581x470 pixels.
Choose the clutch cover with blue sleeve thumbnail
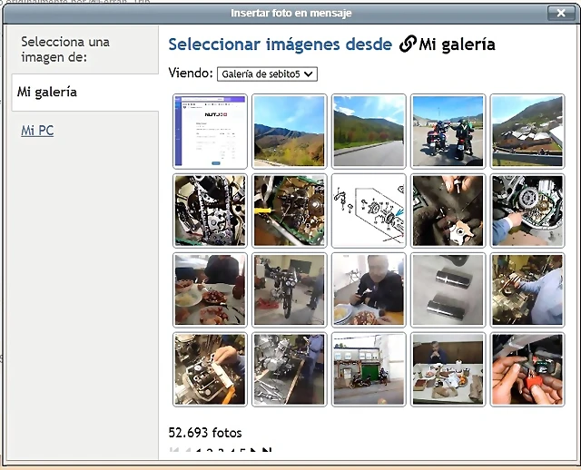point(527,211)
